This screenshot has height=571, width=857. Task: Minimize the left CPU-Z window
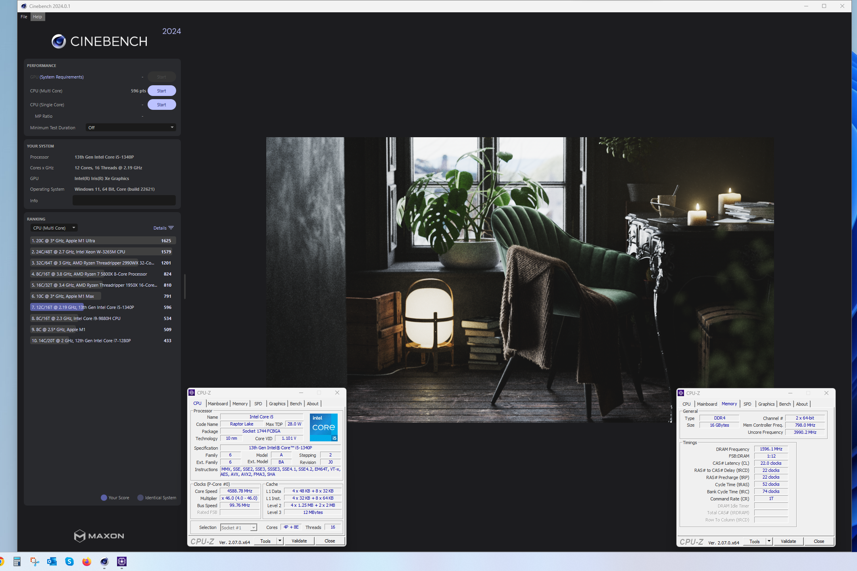(x=301, y=393)
